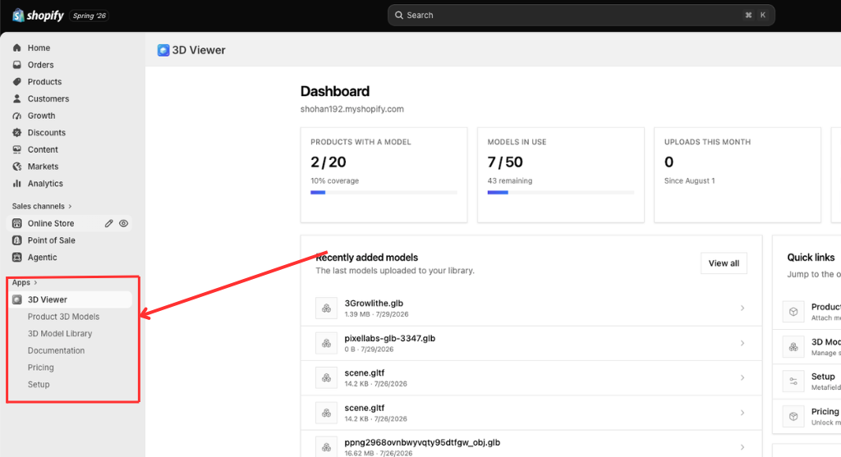Click the ppng2968ovnbwyvqty95dtfgw_obj.glb file name
Screen dimensions: 841x457
[x=422, y=442]
